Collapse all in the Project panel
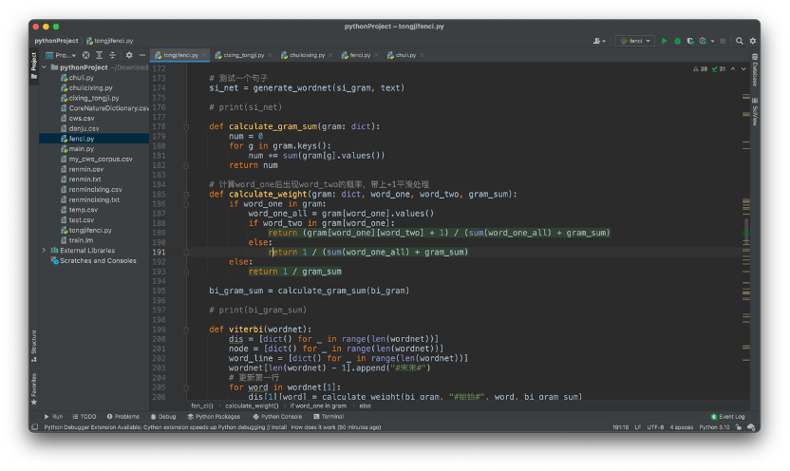Viewport: 790px width, 471px height. 112,55
